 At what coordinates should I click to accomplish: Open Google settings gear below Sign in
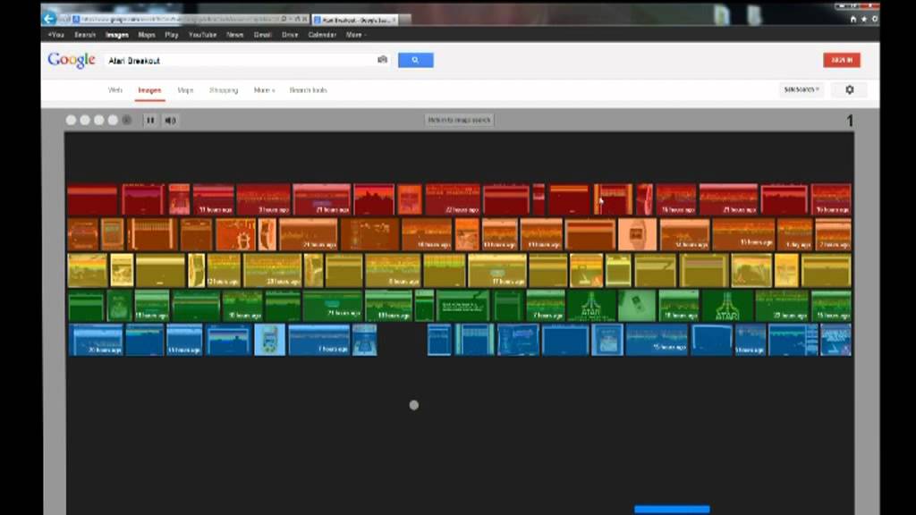[x=850, y=90]
